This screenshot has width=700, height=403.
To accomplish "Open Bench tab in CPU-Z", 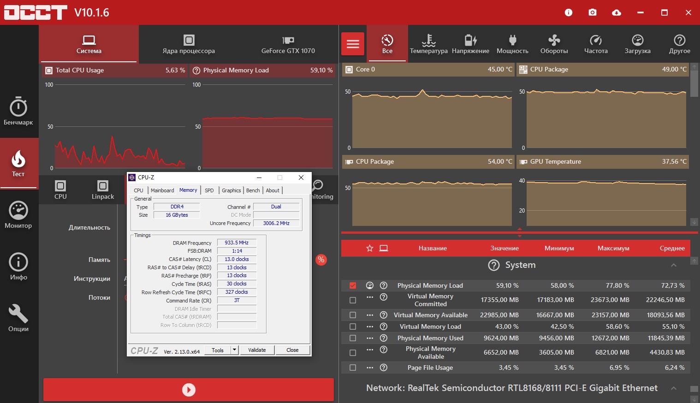I will pos(253,190).
